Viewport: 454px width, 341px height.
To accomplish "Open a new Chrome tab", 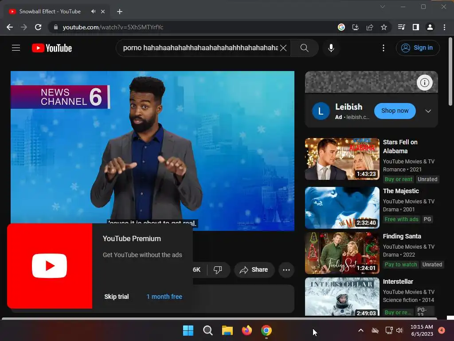I will 120,12.
